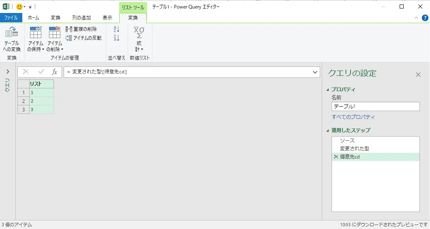Switch to the ホーム tab
Viewport: 430px width, 229px height.
click(34, 18)
